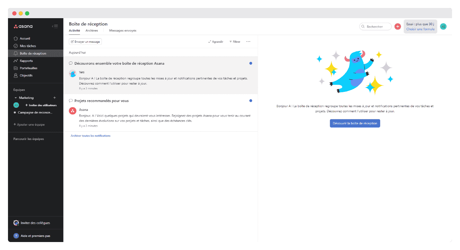Collapse the sidebar with the hide-menu icon

(x=55, y=26)
